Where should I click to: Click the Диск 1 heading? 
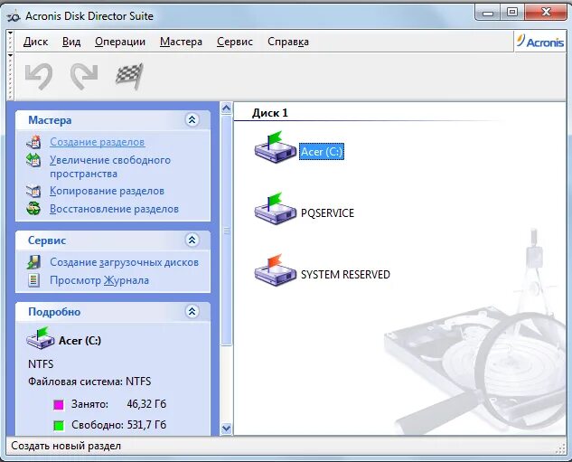click(x=270, y=113)
